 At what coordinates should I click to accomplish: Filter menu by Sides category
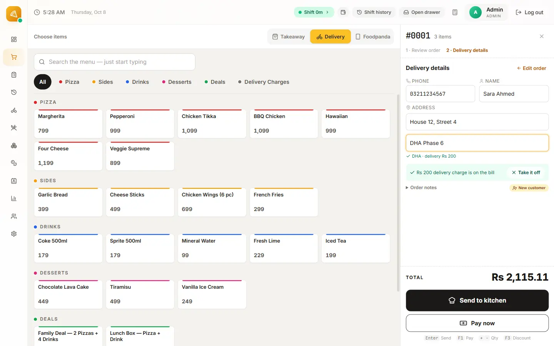102,82
